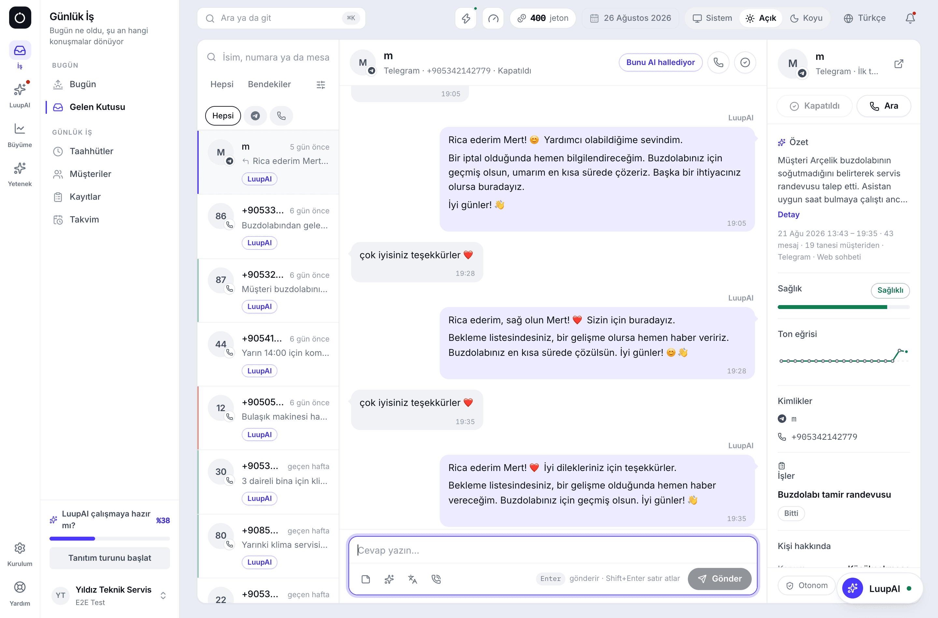Select the Hepsi channel filter pill
This screenshot has height=618, width=938.
(223, 116)
